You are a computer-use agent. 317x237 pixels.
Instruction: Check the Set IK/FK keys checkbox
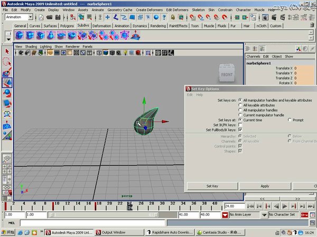coord(240,125)
